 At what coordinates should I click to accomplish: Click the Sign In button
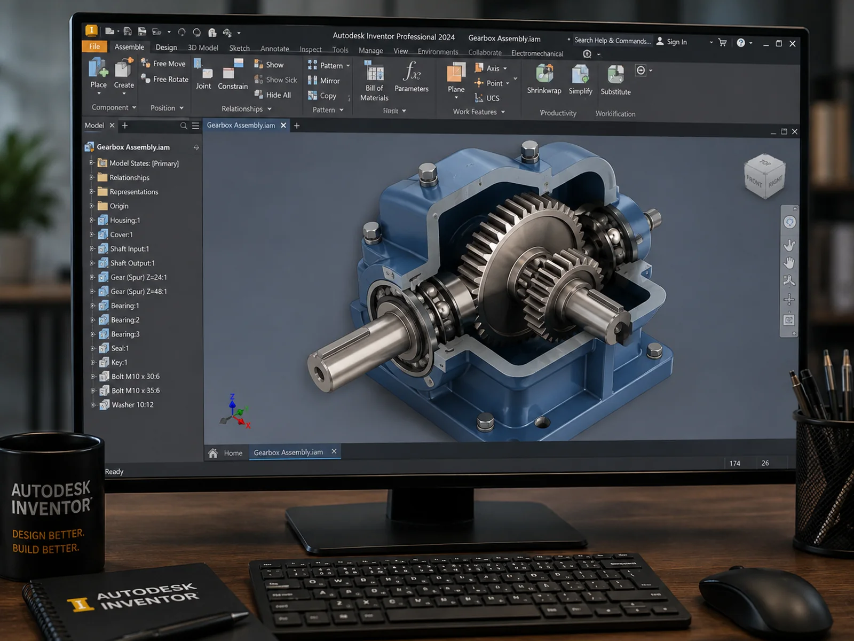click(x=671, y=42)
